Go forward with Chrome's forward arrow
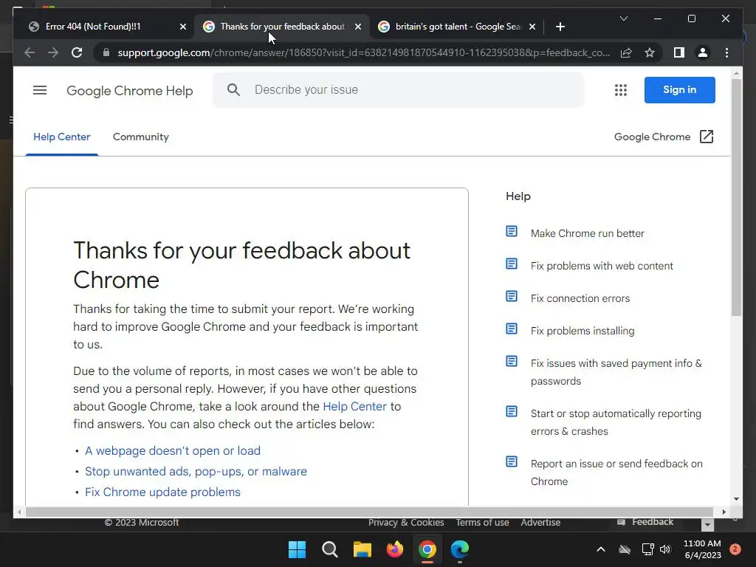This screenshot has height=567, width=756. click(53, 52)
